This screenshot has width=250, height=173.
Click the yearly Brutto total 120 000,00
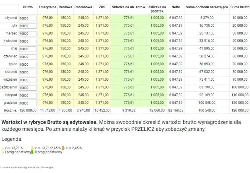[28, 110]
